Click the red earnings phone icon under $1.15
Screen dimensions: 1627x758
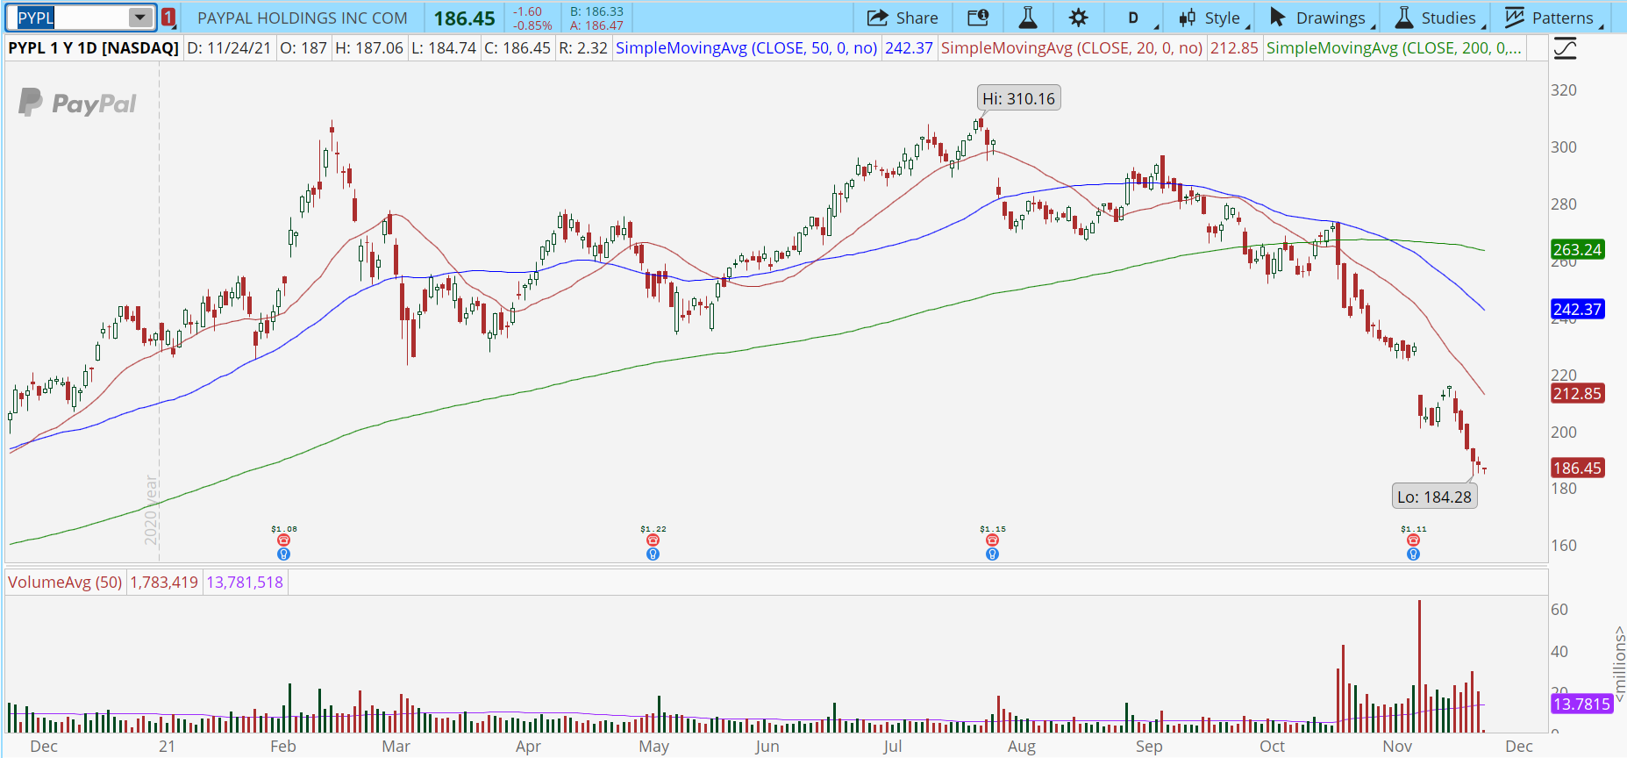pyautogui.click(x=992, y=540)
